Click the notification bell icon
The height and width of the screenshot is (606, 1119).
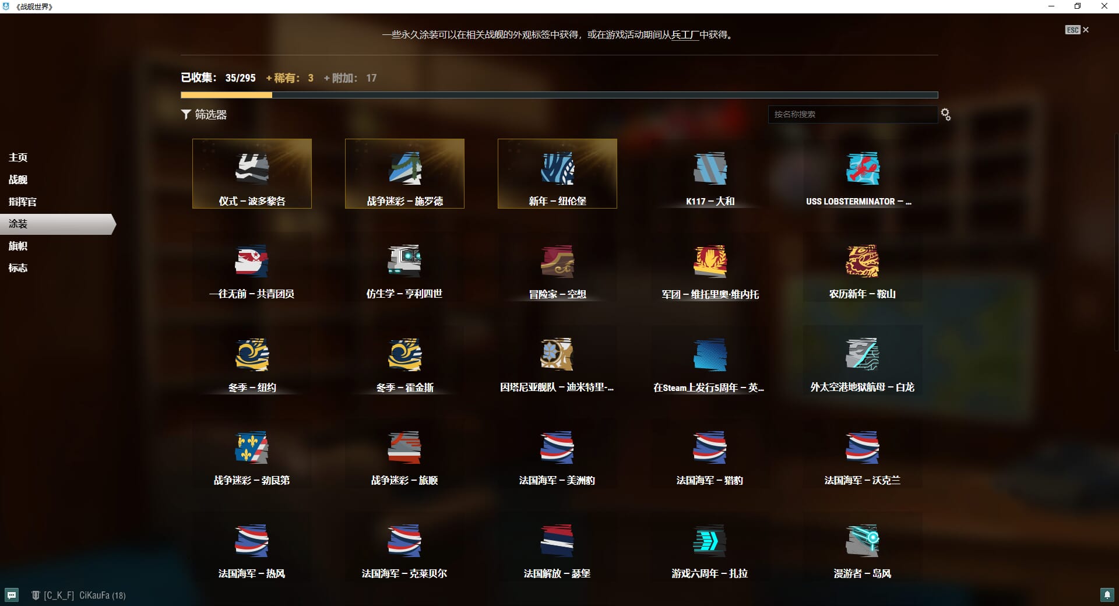tap(1107, 595)
